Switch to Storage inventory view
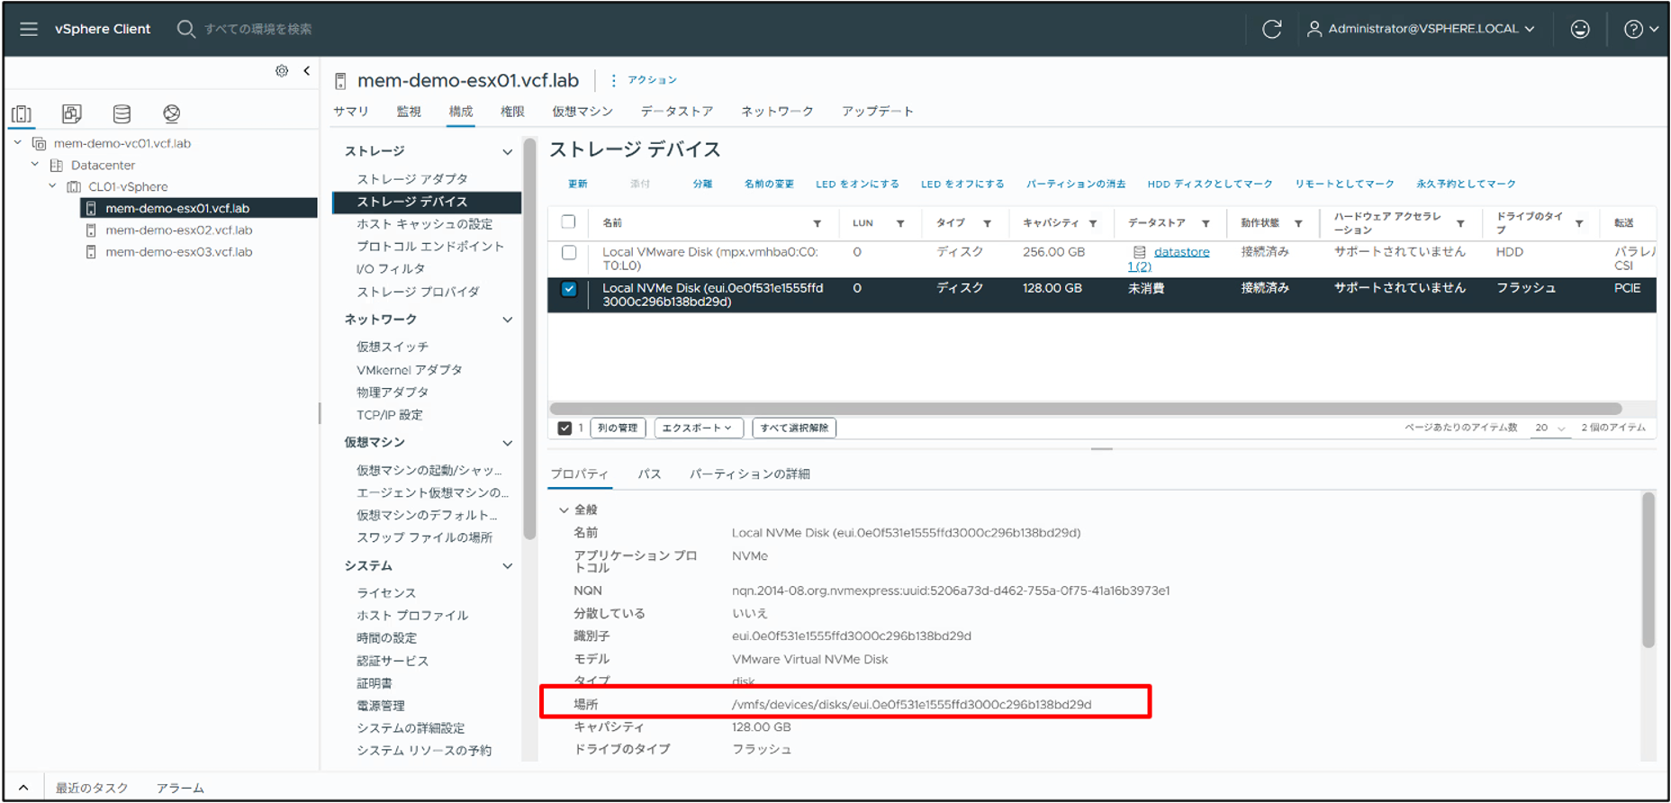Screen dimensions: 1671x803 click(122, 113)
